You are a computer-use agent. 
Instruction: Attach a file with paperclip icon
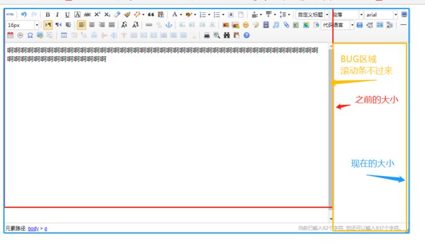(x=286, y=25)
